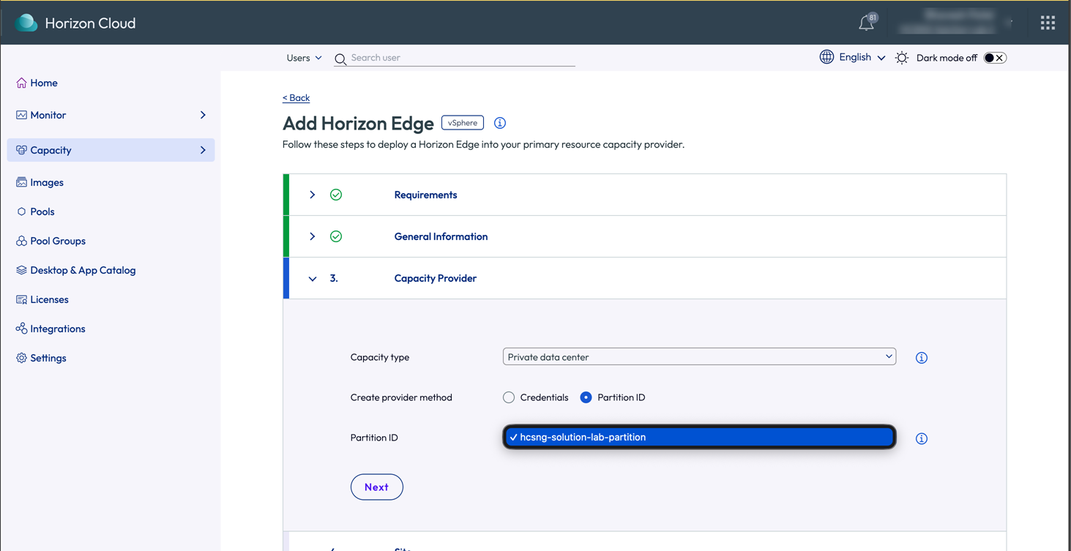Open Images in sidebar

(x=47, y=182)
